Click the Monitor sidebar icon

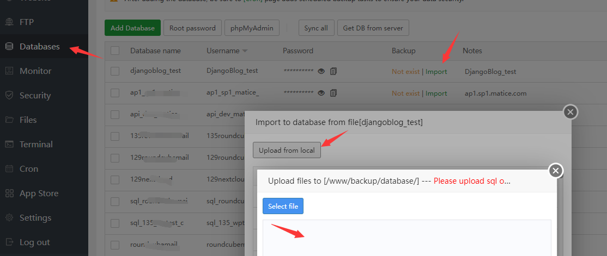tap(9, 71)
